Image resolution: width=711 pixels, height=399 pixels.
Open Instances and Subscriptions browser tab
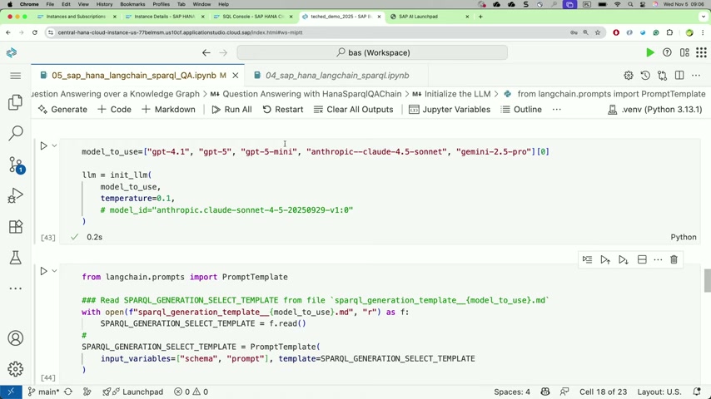pos(77,17)
